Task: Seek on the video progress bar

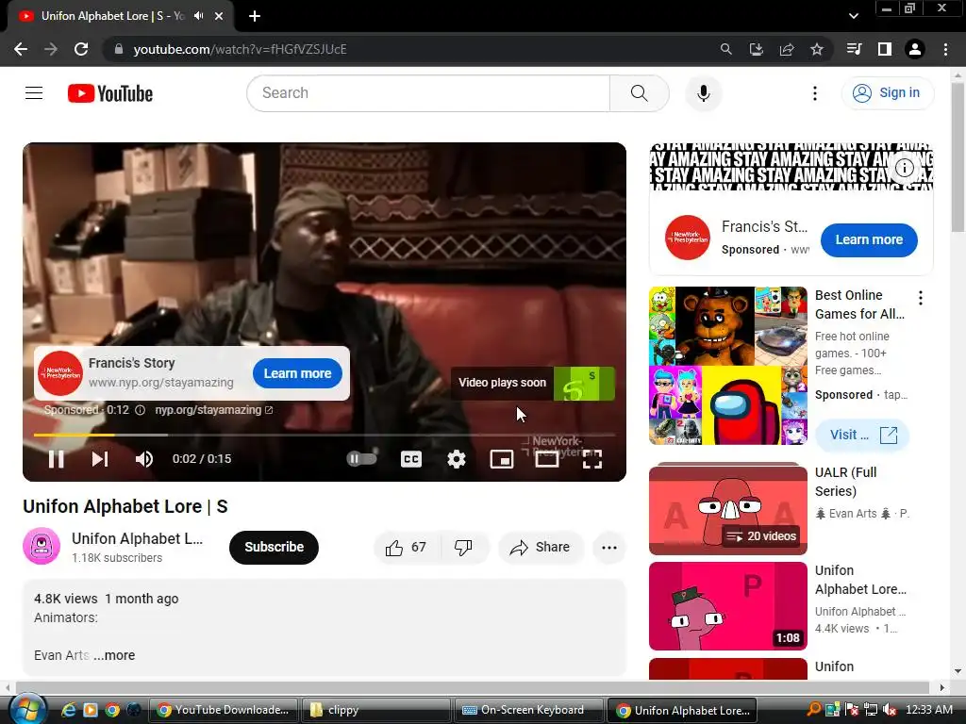Action: coord(325,435)
